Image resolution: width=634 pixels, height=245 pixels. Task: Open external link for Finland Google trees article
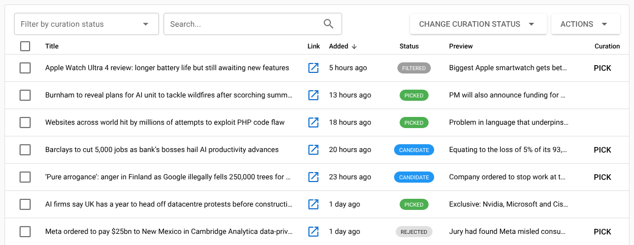[313, 177]
